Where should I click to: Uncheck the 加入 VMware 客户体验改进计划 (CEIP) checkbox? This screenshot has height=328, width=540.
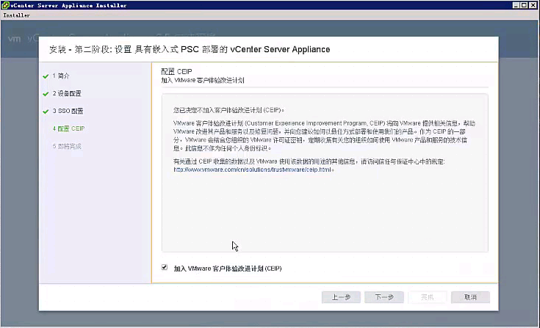pos(165,267)
